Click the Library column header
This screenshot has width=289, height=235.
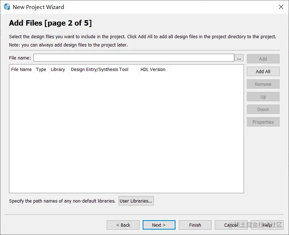coord(58,70)
